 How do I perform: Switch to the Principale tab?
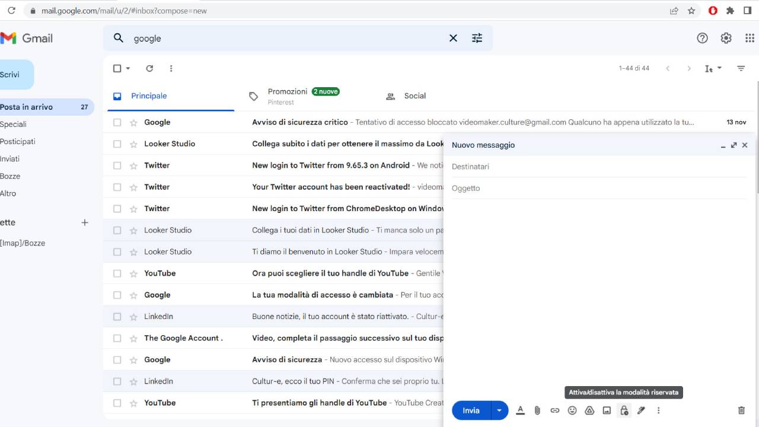[x=171, y=96]
